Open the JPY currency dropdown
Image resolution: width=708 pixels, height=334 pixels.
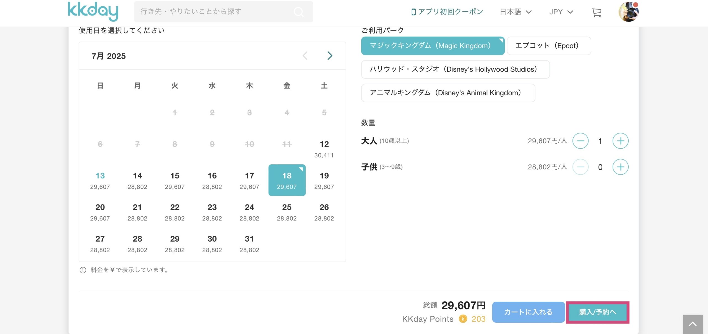point(561,12)
